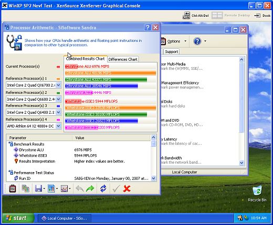The image size is (273, 225).
Task: Click blue Reference Processor 3 color swatch
Action: [58, 106]
